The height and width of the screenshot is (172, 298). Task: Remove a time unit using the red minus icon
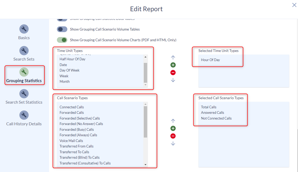point(173,73)
